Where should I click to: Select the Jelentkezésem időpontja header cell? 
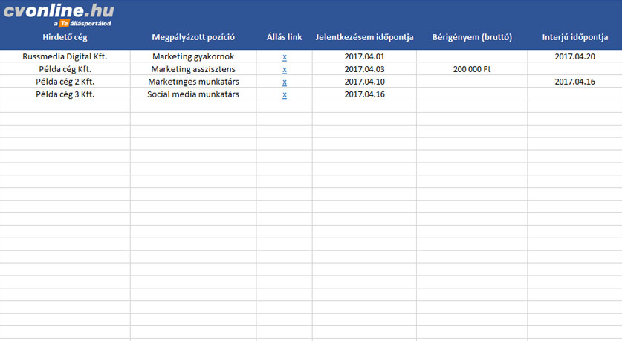click(x=364, y=37)
